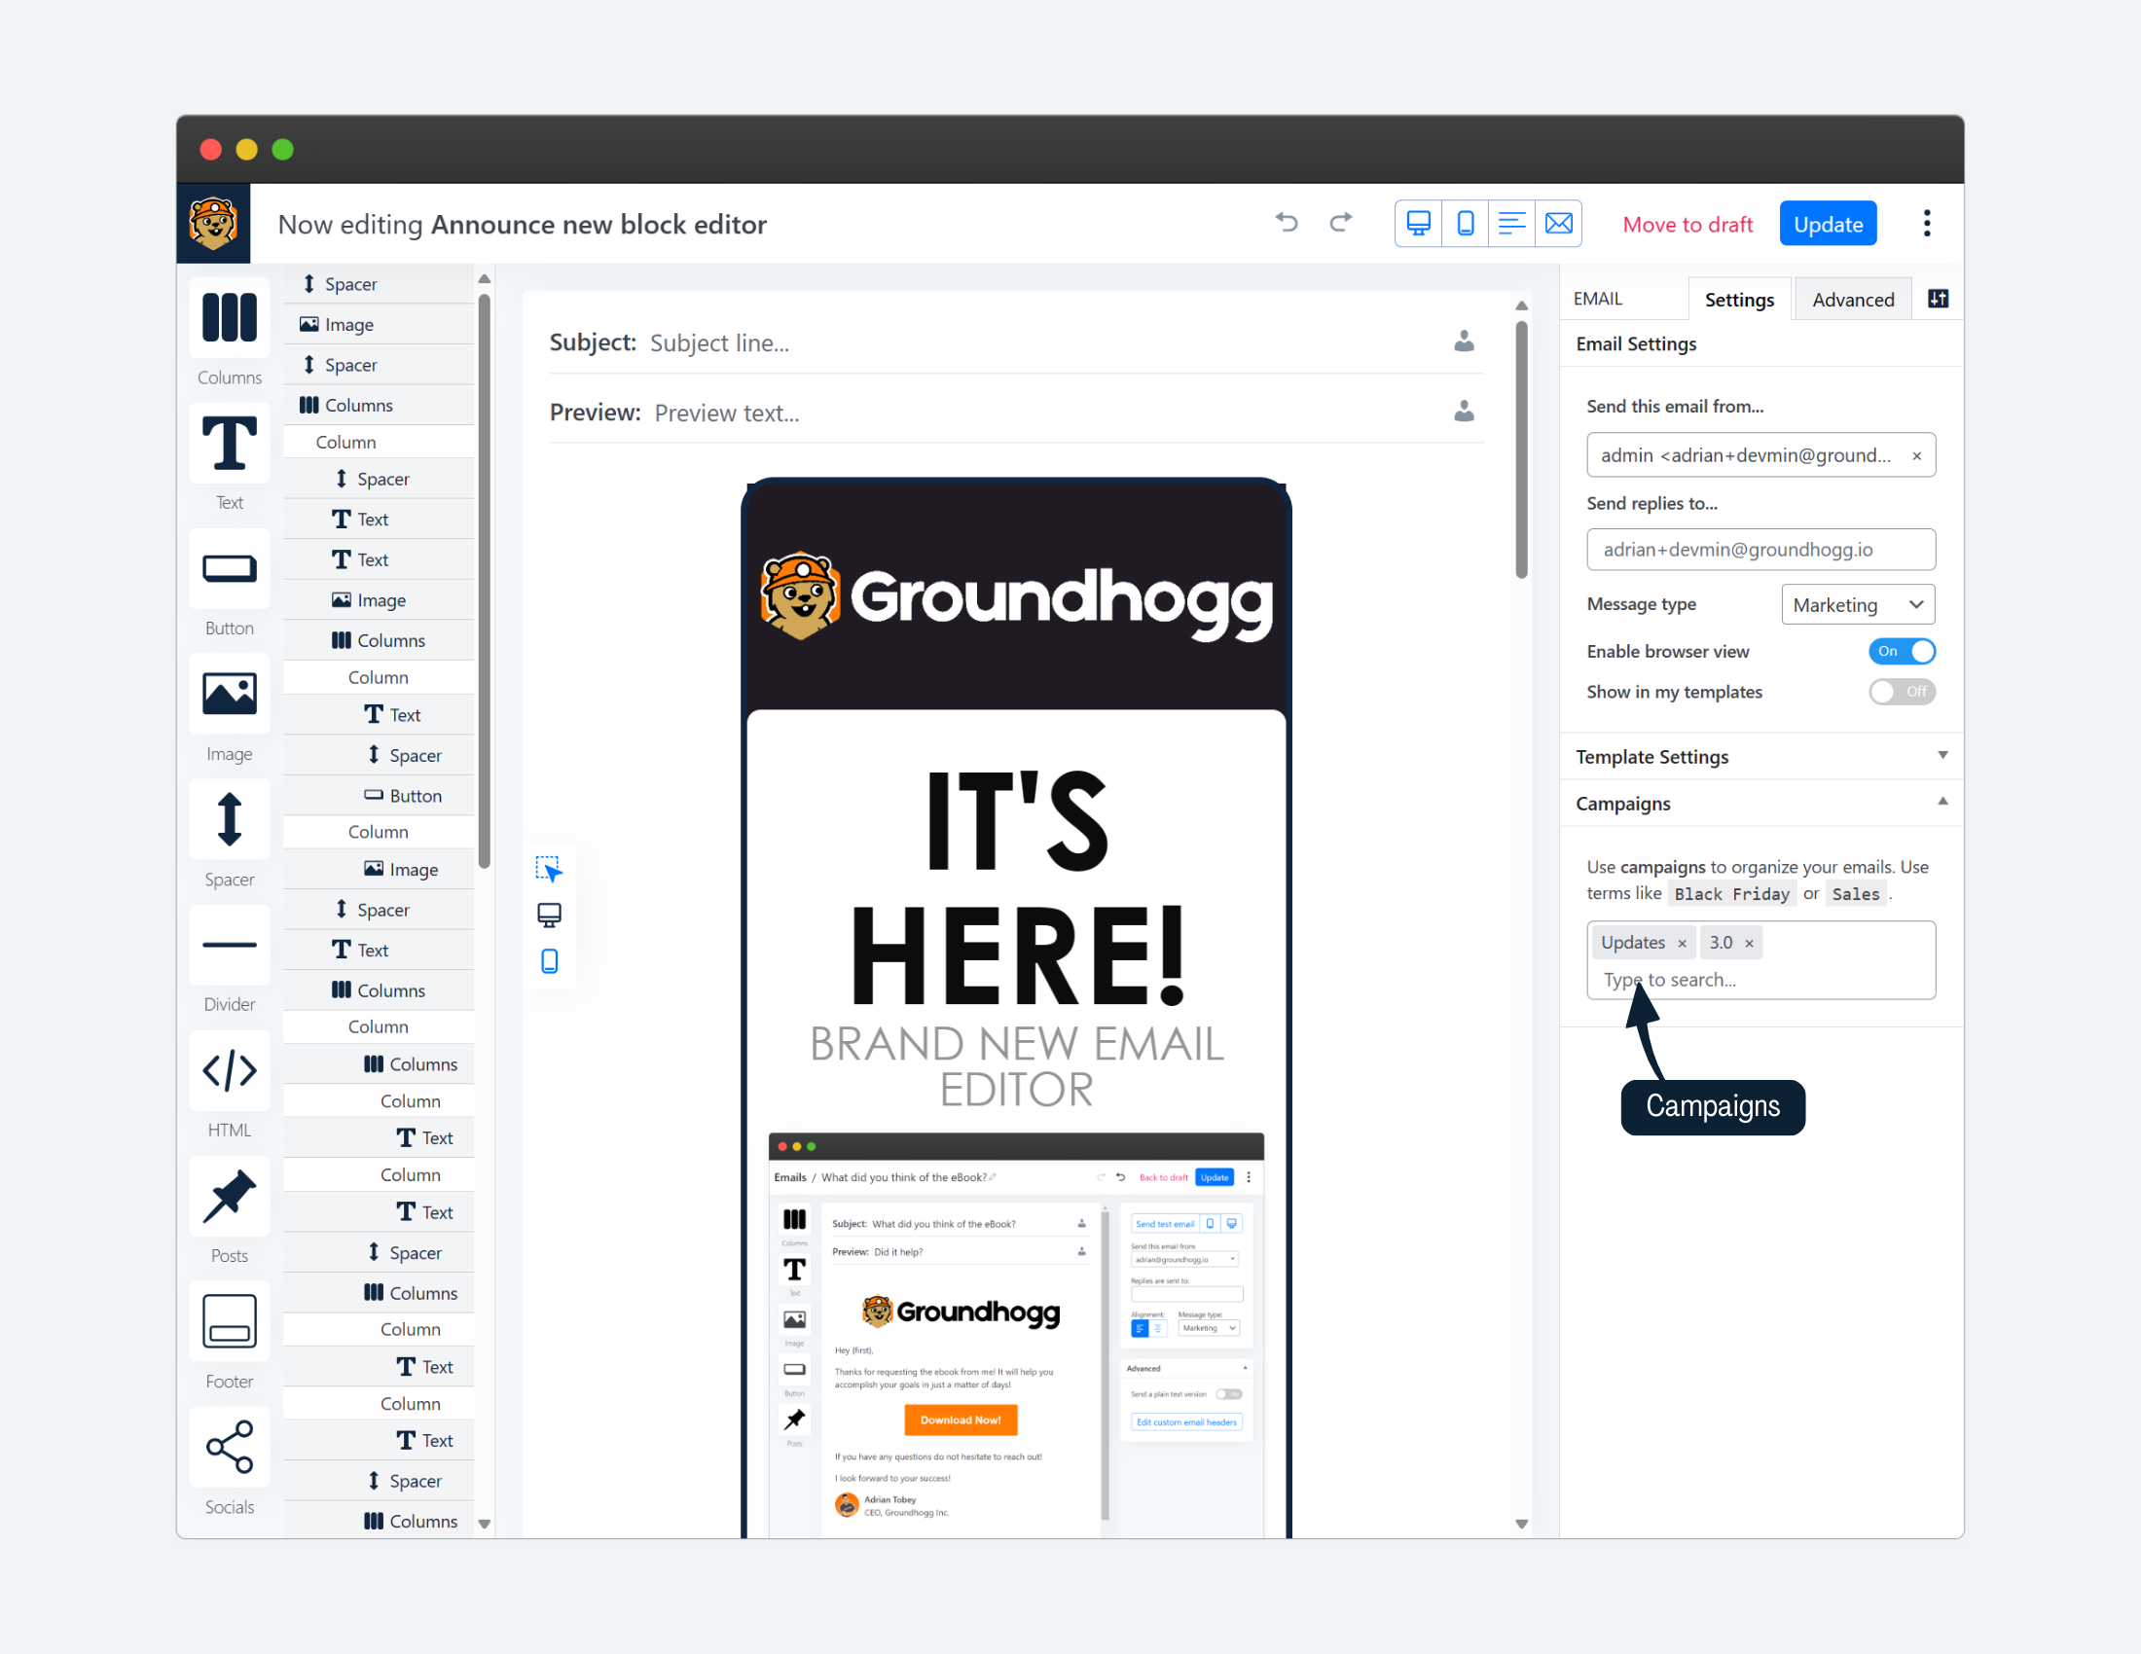2141x1654 pixels.
Task: Activate the block selection cursor tool
Action: click(x=549, y=870)
